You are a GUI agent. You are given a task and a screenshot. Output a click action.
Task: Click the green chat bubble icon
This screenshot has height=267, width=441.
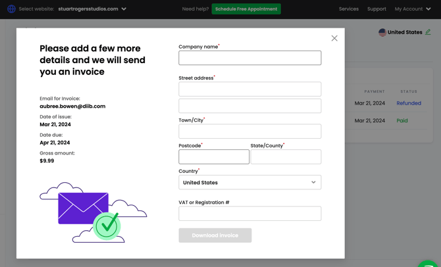429,264
